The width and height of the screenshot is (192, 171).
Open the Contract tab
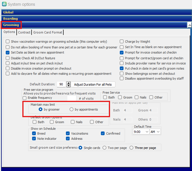click(24, 32)
